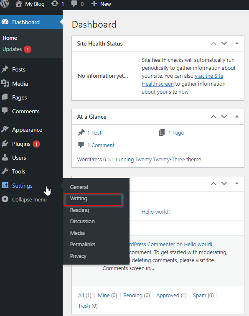The height and width of the screenshot is (316, 249).
Task: Open the Pages menu
Action: point(19,97)
